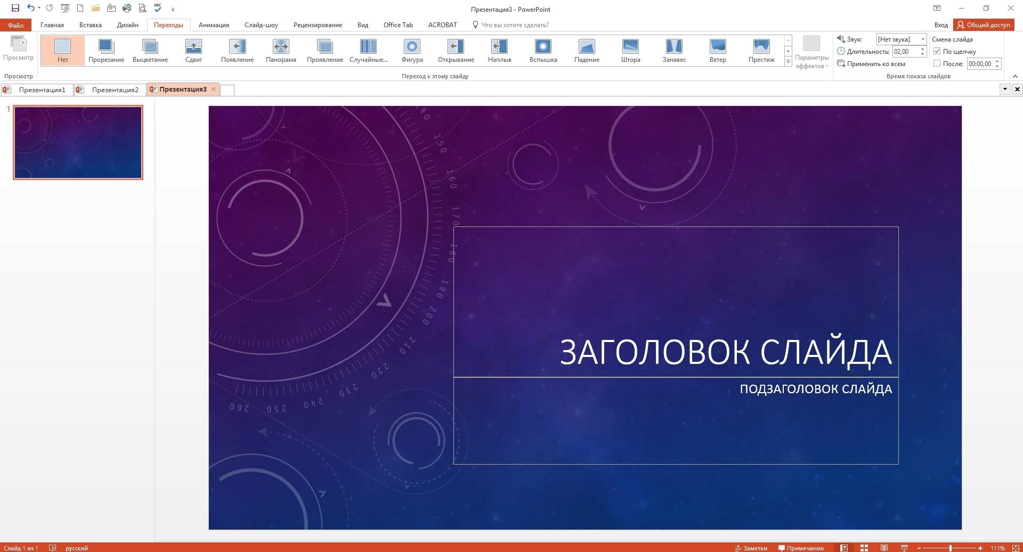The height and width of the screenshot is (552, 1023).
Task: Send as email attachment icon
Action: [x=111, y=9]
